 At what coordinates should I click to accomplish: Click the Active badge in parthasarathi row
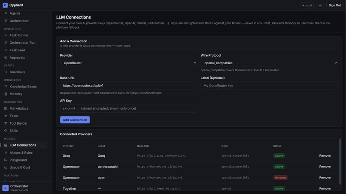279,167
